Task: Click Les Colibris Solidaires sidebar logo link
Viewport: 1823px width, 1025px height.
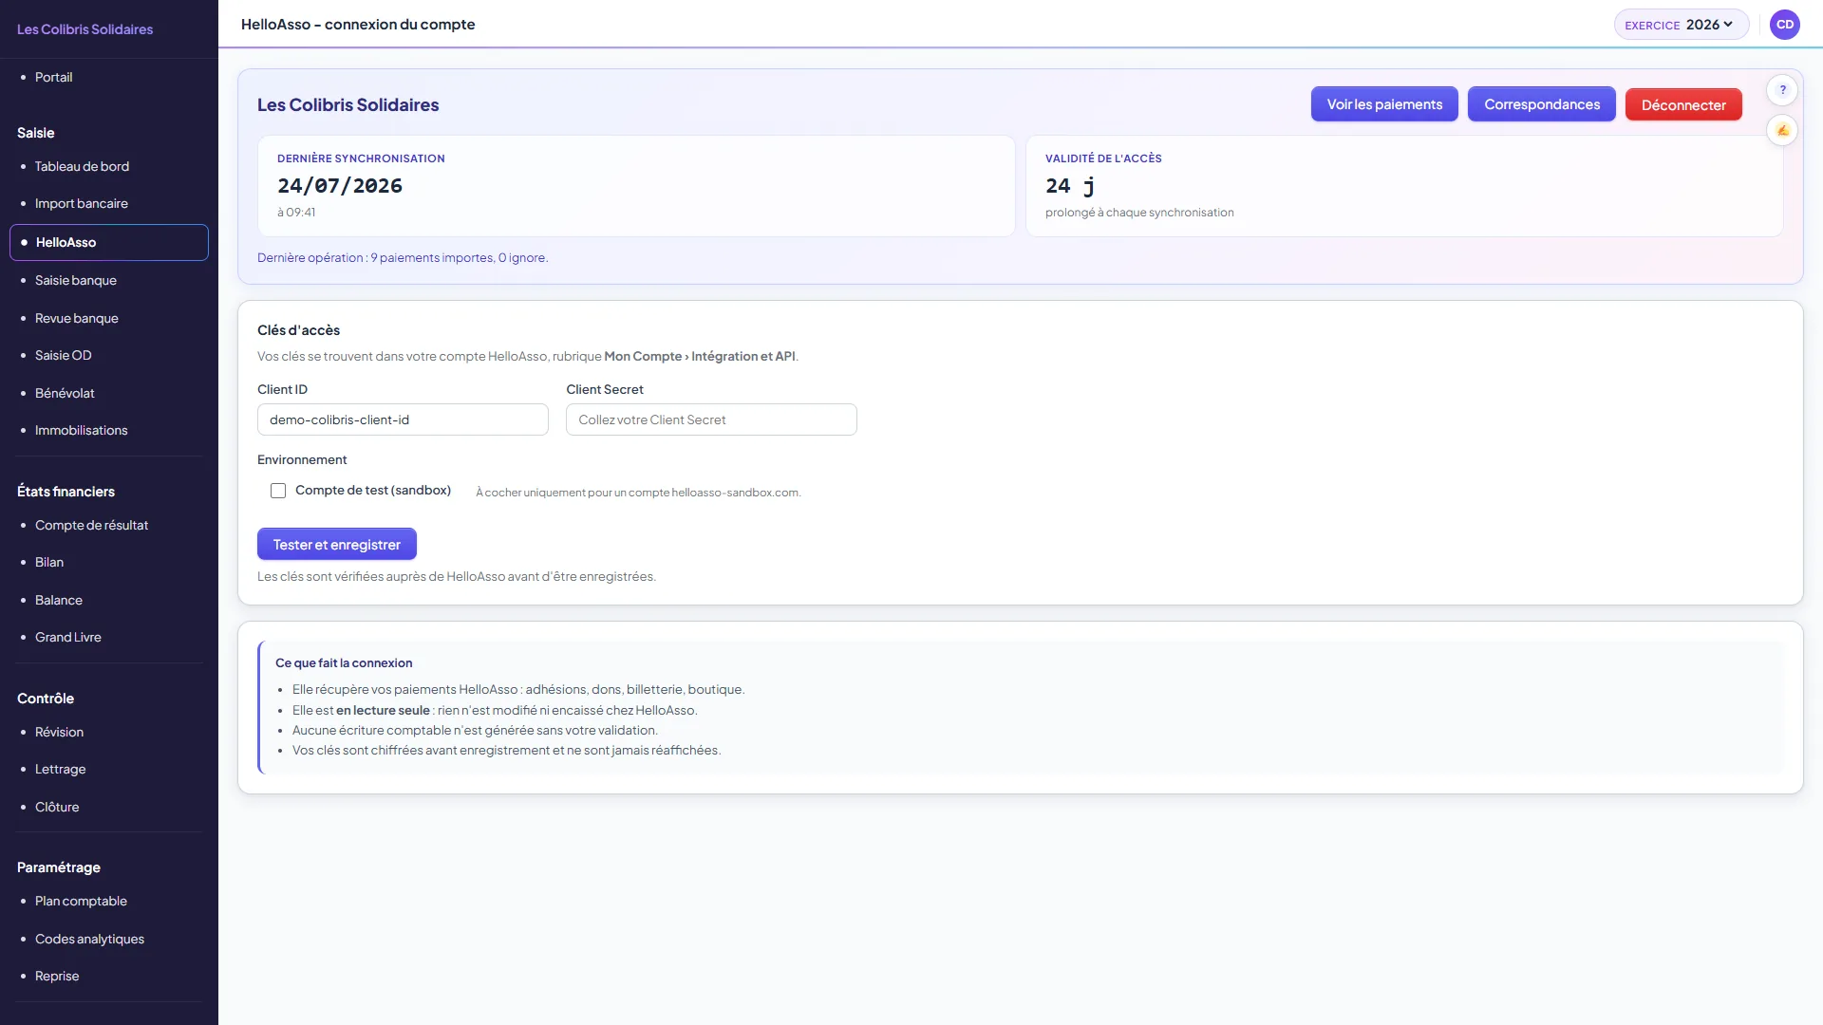Action: click(x=85, y=29)
